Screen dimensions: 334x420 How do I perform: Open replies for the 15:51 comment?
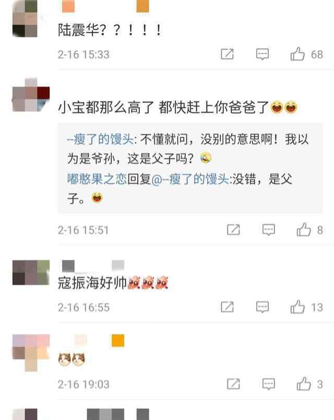[x=269, y=230]
